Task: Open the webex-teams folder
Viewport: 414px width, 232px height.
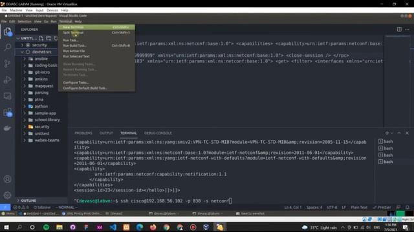Action: (47, 140)
